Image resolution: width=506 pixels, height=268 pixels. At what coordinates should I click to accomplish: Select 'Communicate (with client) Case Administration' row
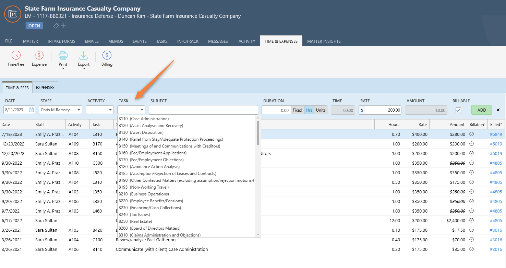point(253,249)
